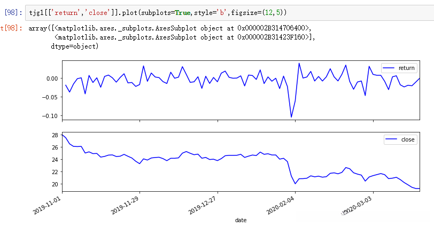Click the 'return' legend in upper chart
The width and height of the screenshot is (434, 227).
point(399,68)
